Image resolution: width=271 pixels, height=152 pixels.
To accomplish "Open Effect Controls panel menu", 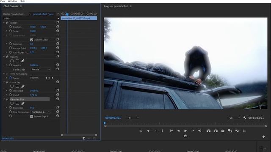I will 21,6.
